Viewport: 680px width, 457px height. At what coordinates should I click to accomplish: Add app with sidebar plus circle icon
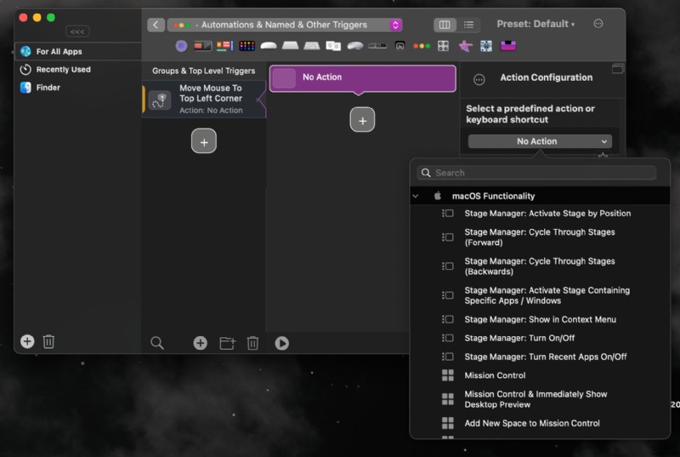tap(27, 341)
